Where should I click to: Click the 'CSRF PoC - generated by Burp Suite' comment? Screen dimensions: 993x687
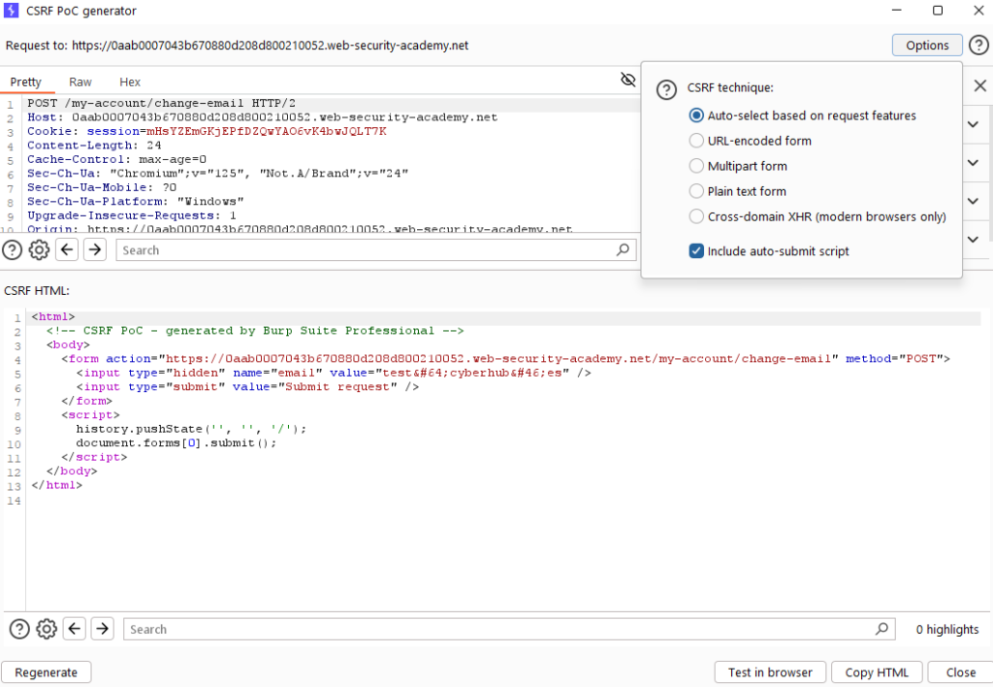255,331
